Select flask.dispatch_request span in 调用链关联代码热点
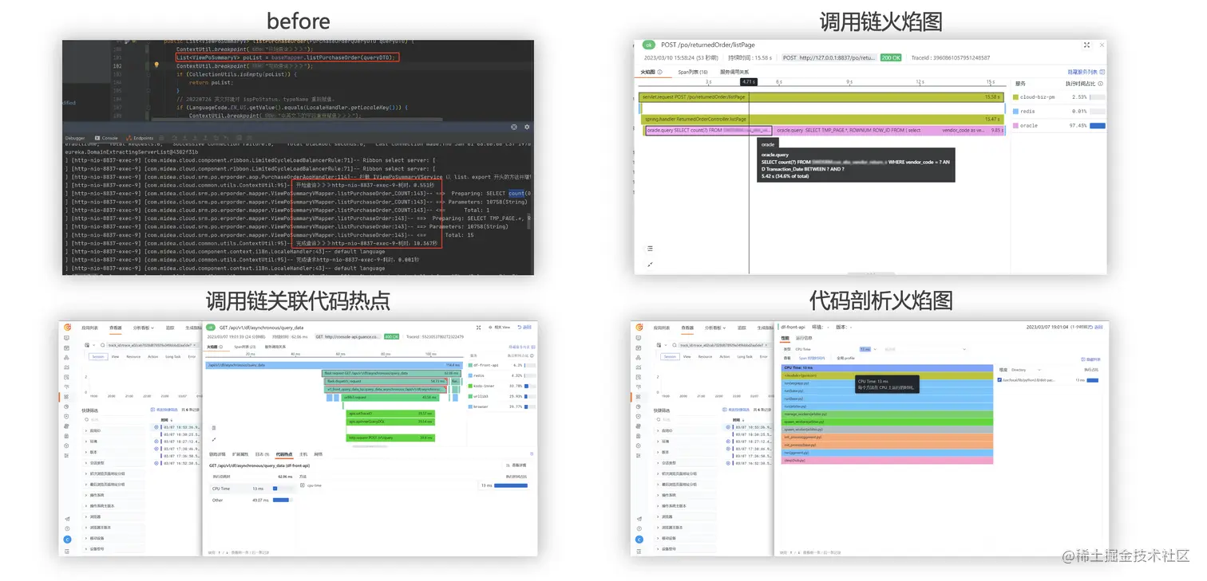Viewport: 1207px width, 581px height. 386,381
